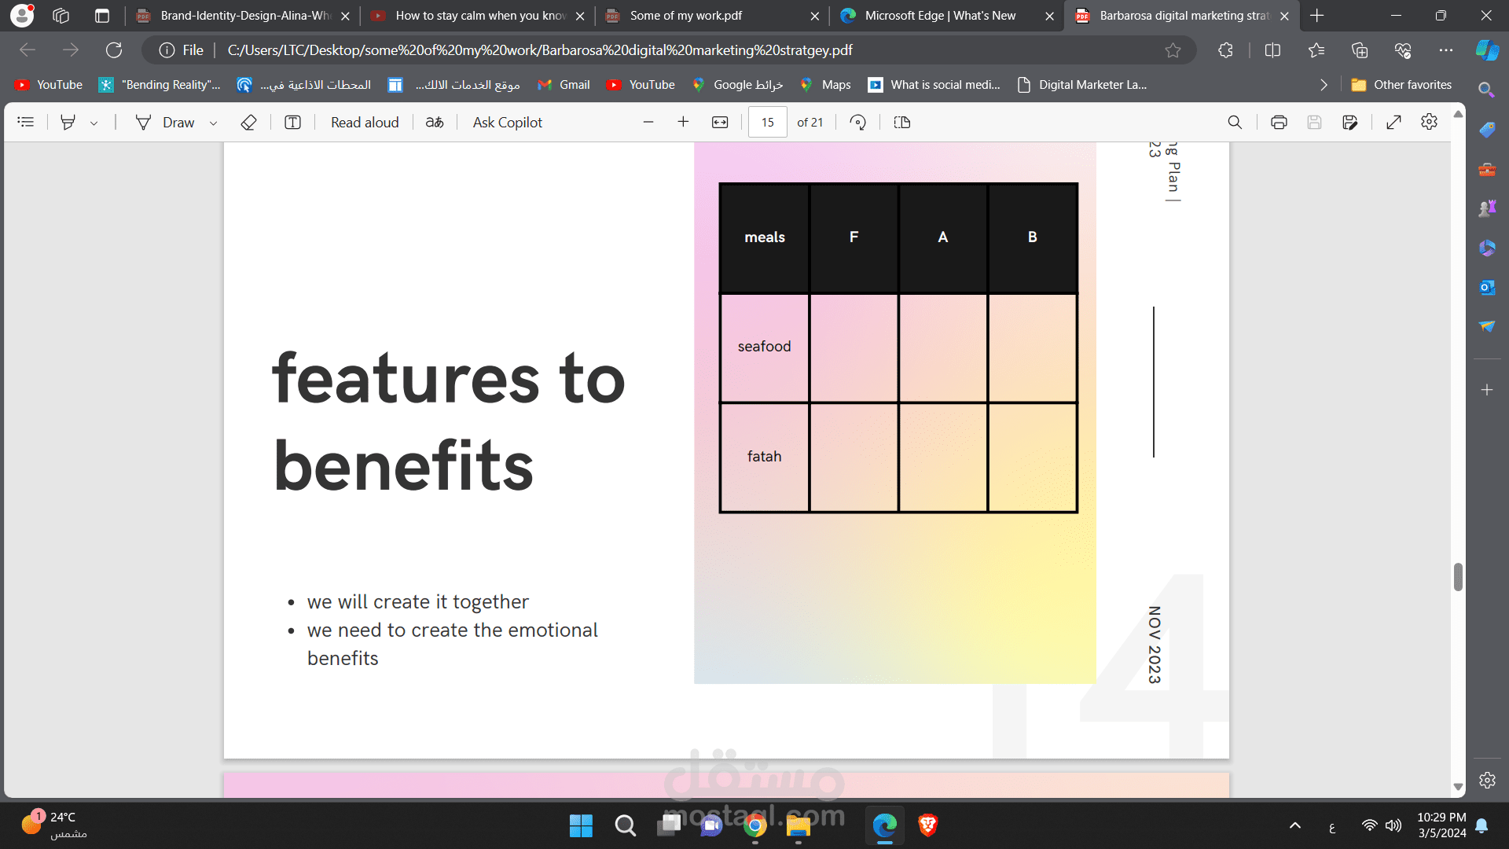Switch to Microsoft Edge What's New tab
The image size is (1509, 849).
coord(939,16)
